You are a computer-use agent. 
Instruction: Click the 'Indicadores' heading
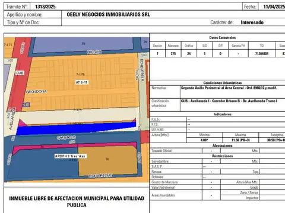tap(223, 114)
